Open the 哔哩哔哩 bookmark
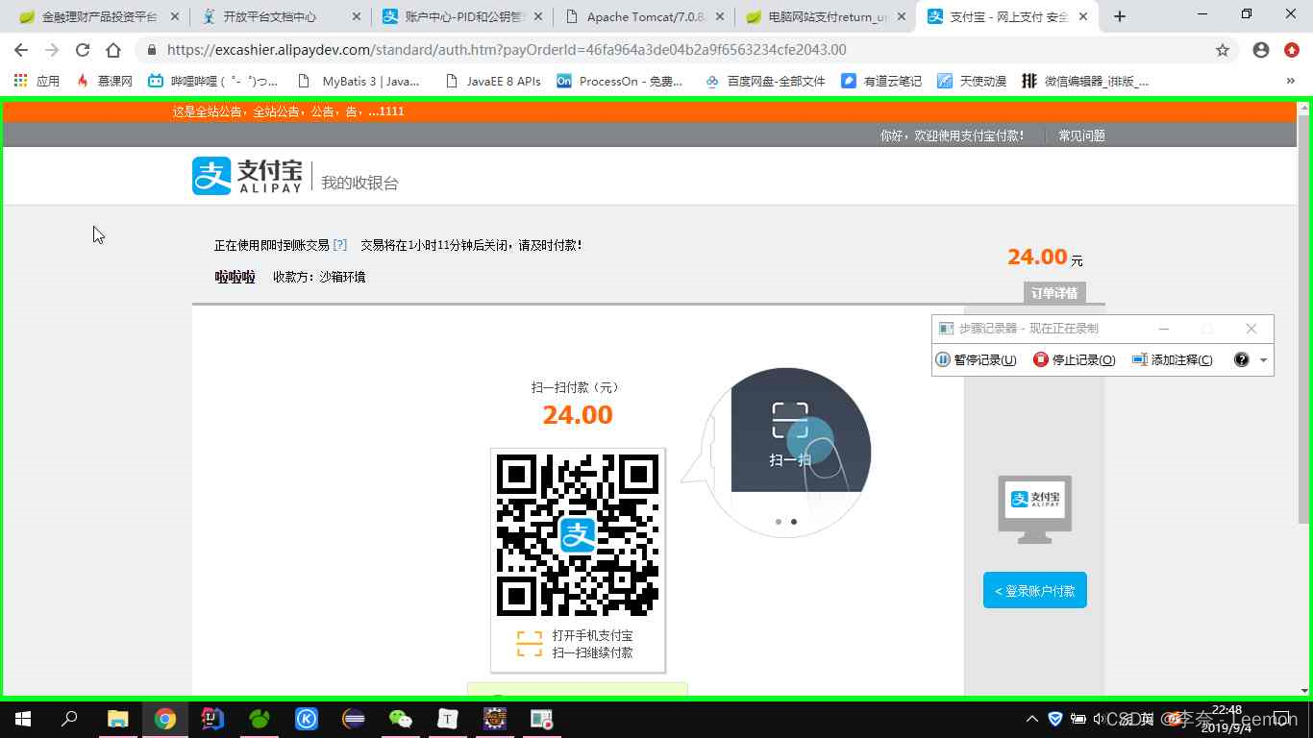 pos(213,81)
